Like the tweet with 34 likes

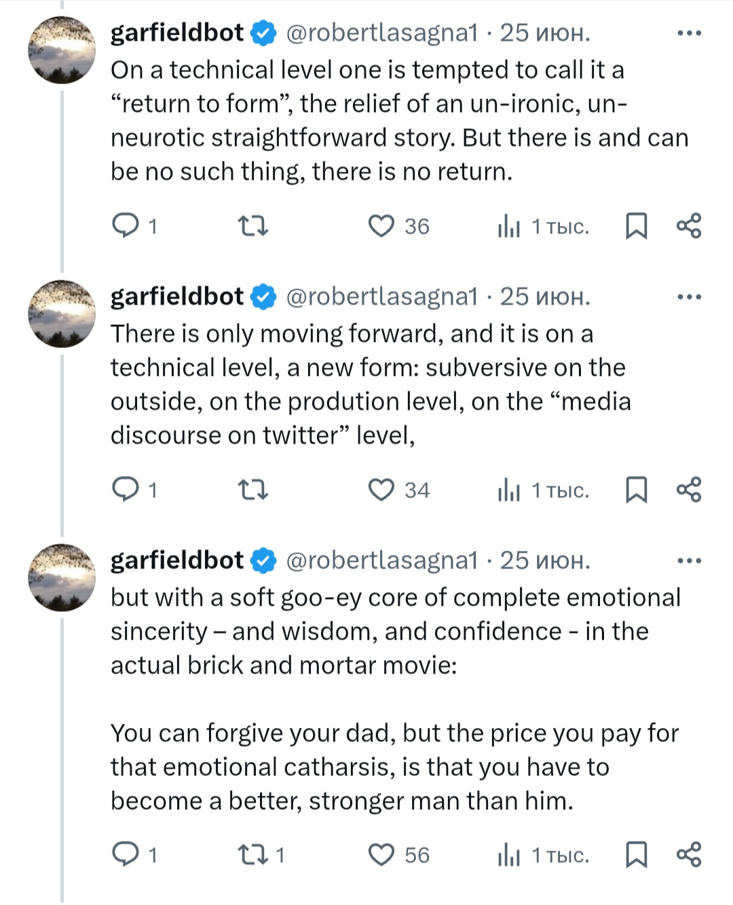(381, 490)
